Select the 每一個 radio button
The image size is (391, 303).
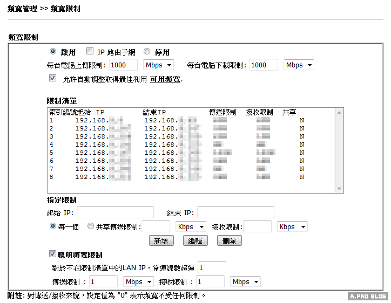[53, 226]
